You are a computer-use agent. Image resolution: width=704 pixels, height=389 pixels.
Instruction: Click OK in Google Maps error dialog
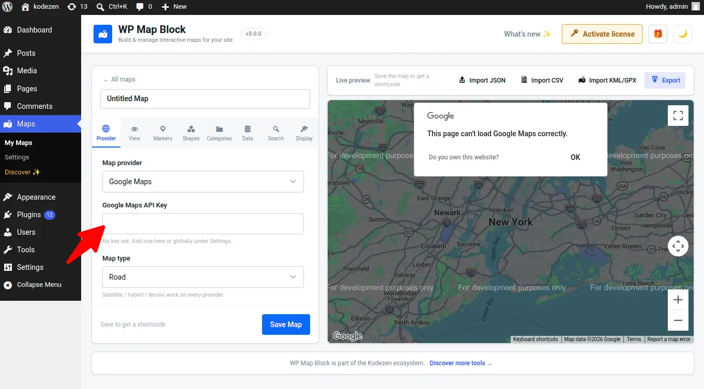pyautogui.click(x=575, y=157)
